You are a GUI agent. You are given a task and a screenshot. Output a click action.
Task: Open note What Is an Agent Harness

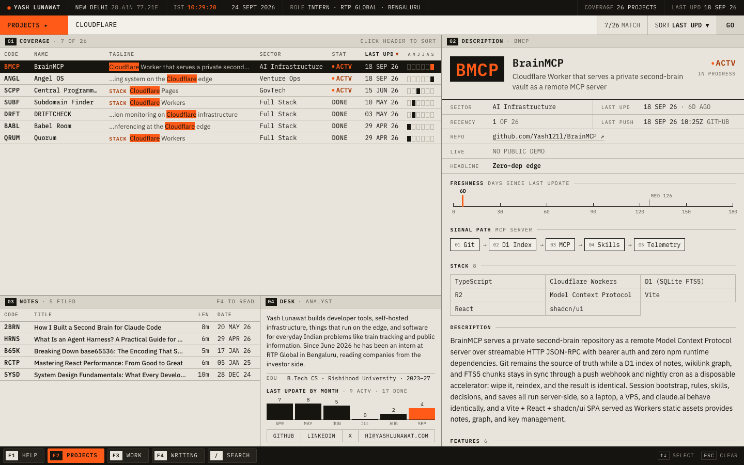tap(130, 339)
